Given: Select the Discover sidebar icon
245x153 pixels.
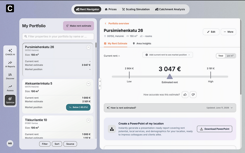Looking at the screenshot, I should click(x=10, y=76).
